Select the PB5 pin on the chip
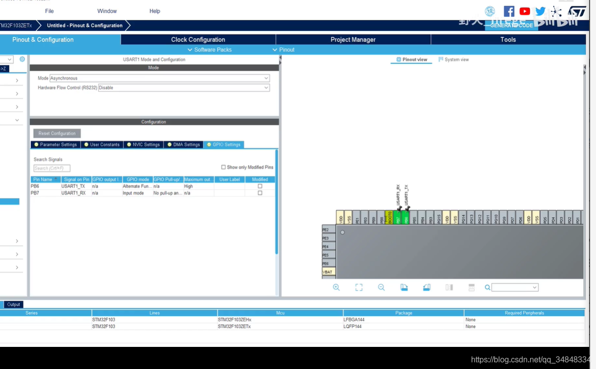Viewport: 596px width, 369px height. click(x=415, y=218)
